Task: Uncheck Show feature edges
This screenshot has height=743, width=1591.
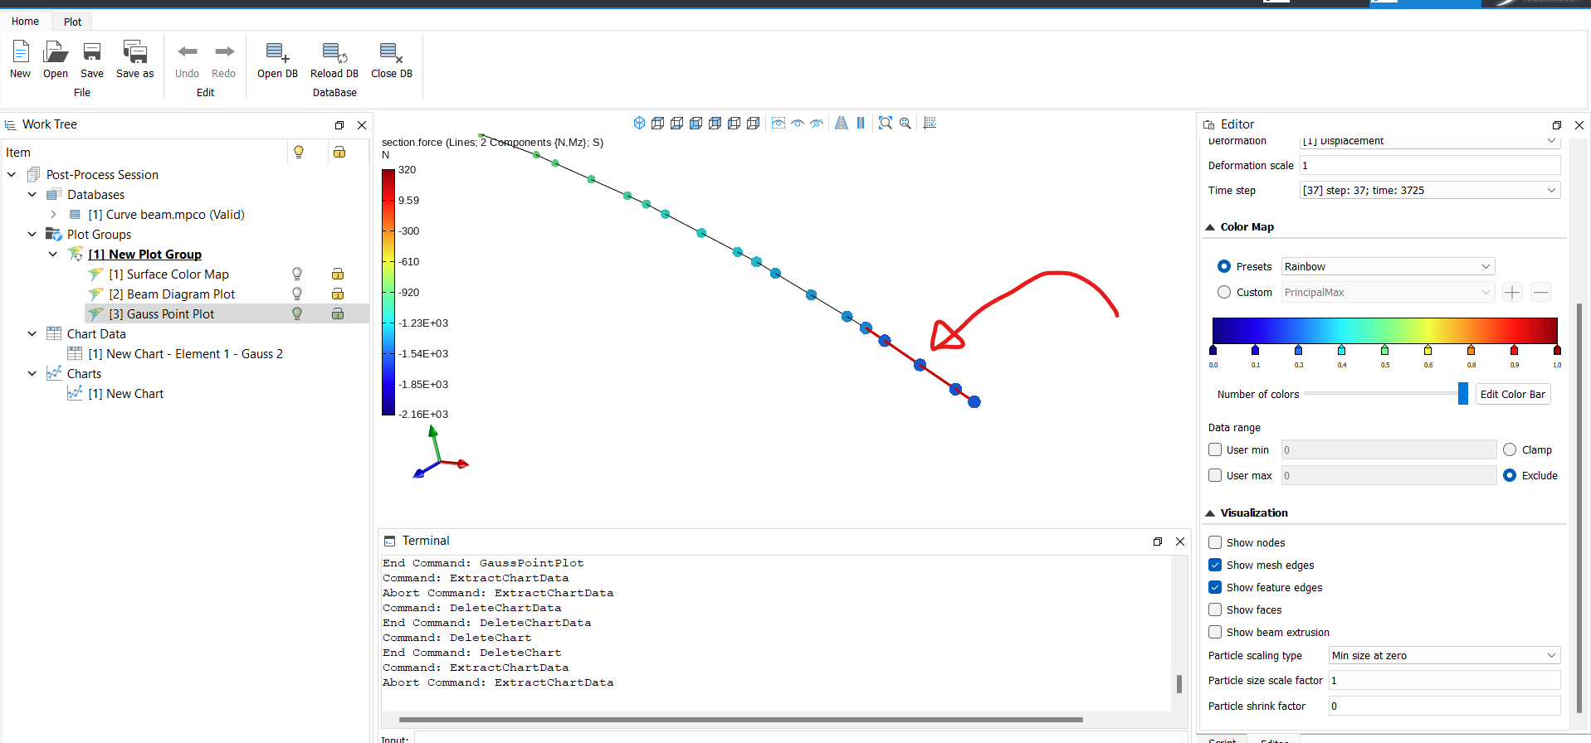Action: coord(1215,587)
